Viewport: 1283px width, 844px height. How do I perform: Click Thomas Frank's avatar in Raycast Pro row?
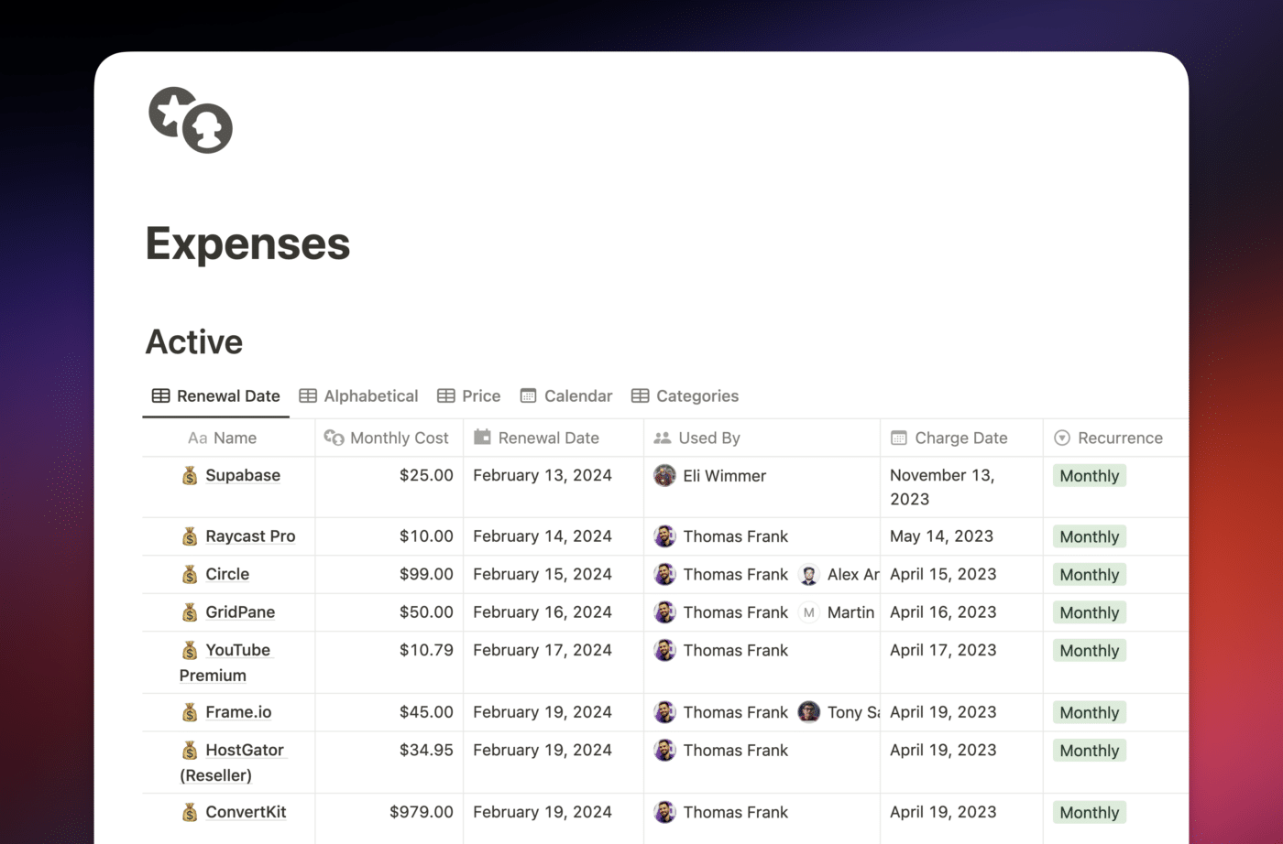click(x=664, y=536)
